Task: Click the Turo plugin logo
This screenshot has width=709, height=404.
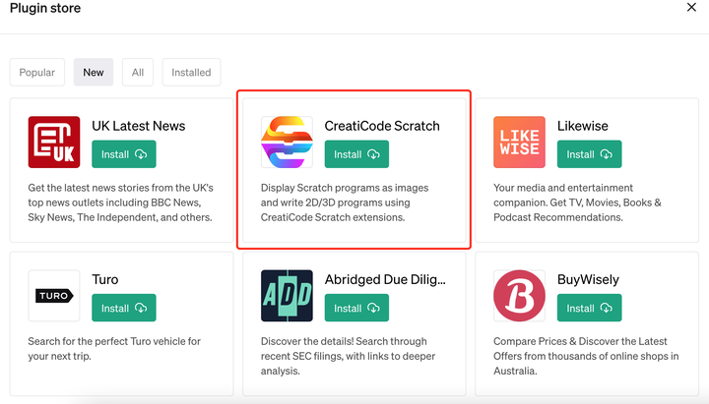Action: (54, 296)
